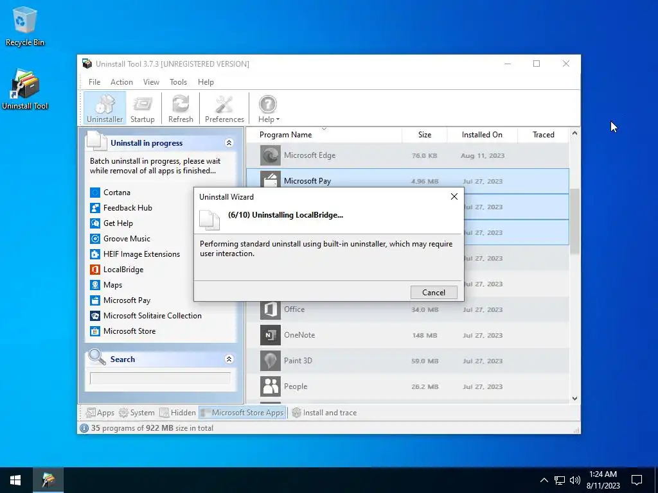The height and width of the screenshot is (493, 658).
Task: Select the OneNote program icon
Action: (271, 335)
